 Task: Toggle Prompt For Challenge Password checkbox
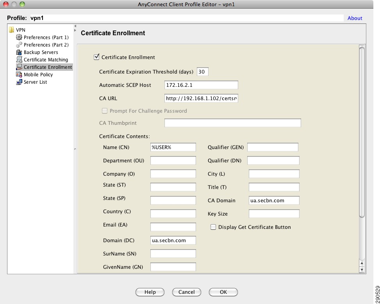[x=104, y=111]
